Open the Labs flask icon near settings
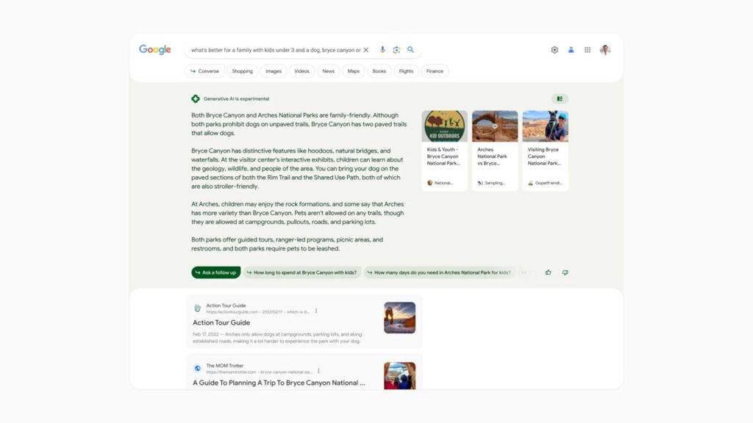753x423 pixels. (x=571, y=49)
